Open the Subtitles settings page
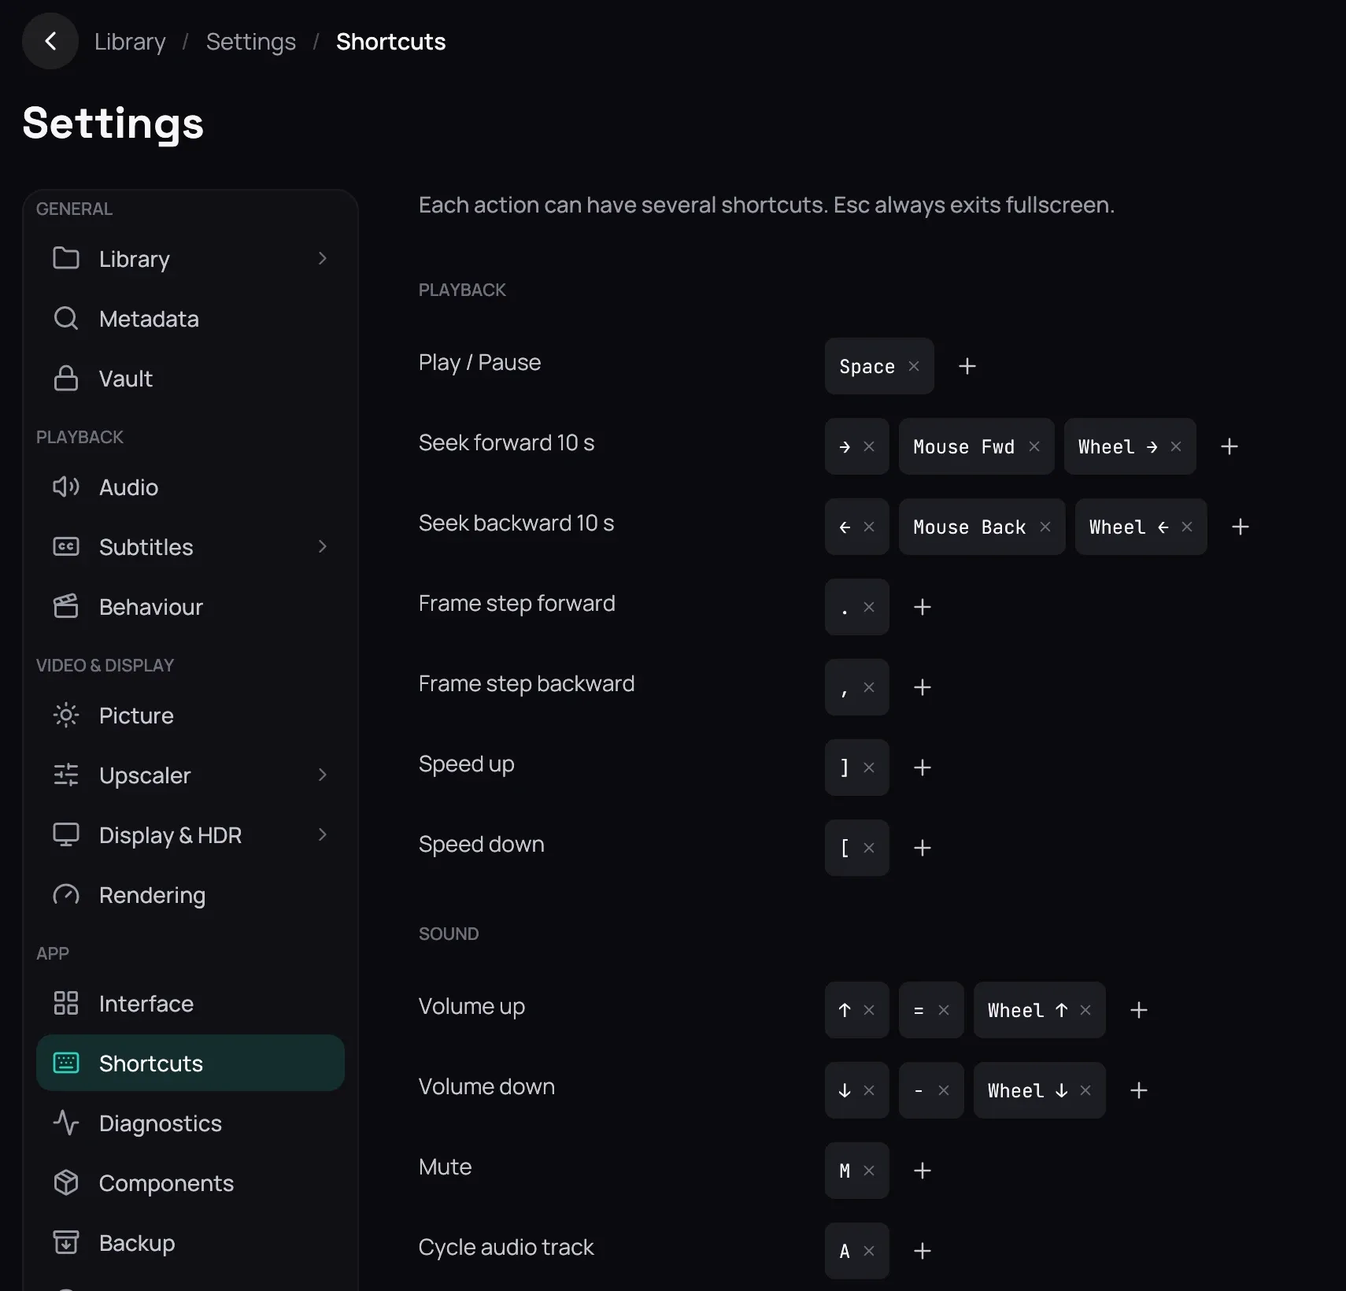This screenshot has height=1291, width=1346. (x=190, y=546)
